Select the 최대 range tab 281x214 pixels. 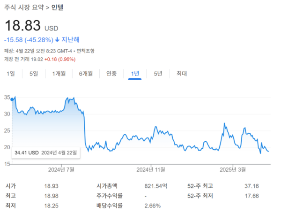point(182,73)
